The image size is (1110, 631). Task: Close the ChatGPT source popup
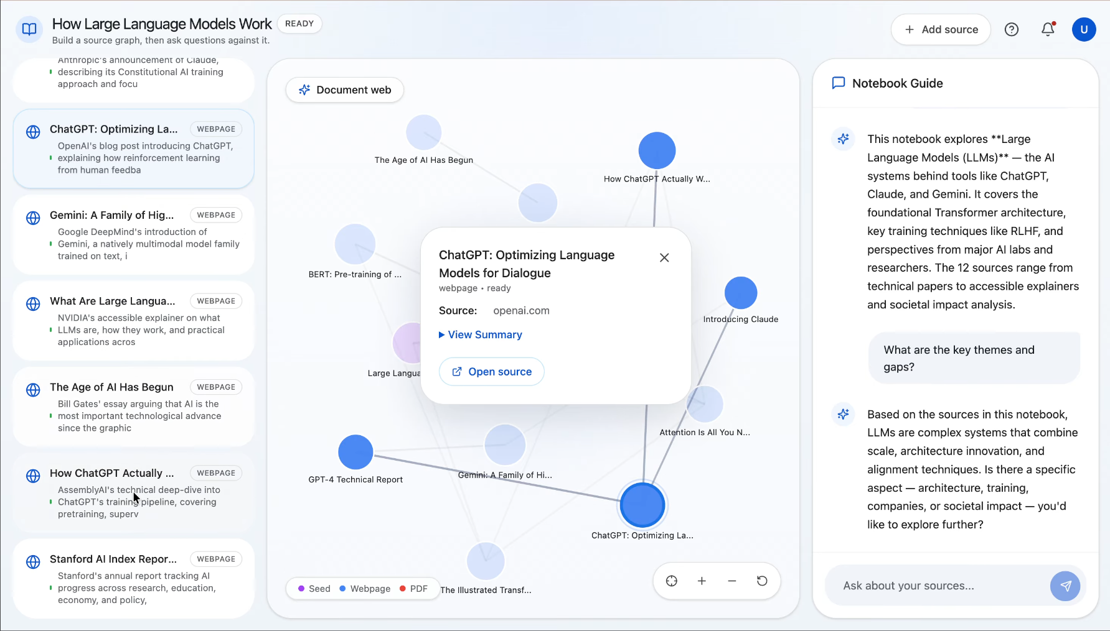click(664, 257)
